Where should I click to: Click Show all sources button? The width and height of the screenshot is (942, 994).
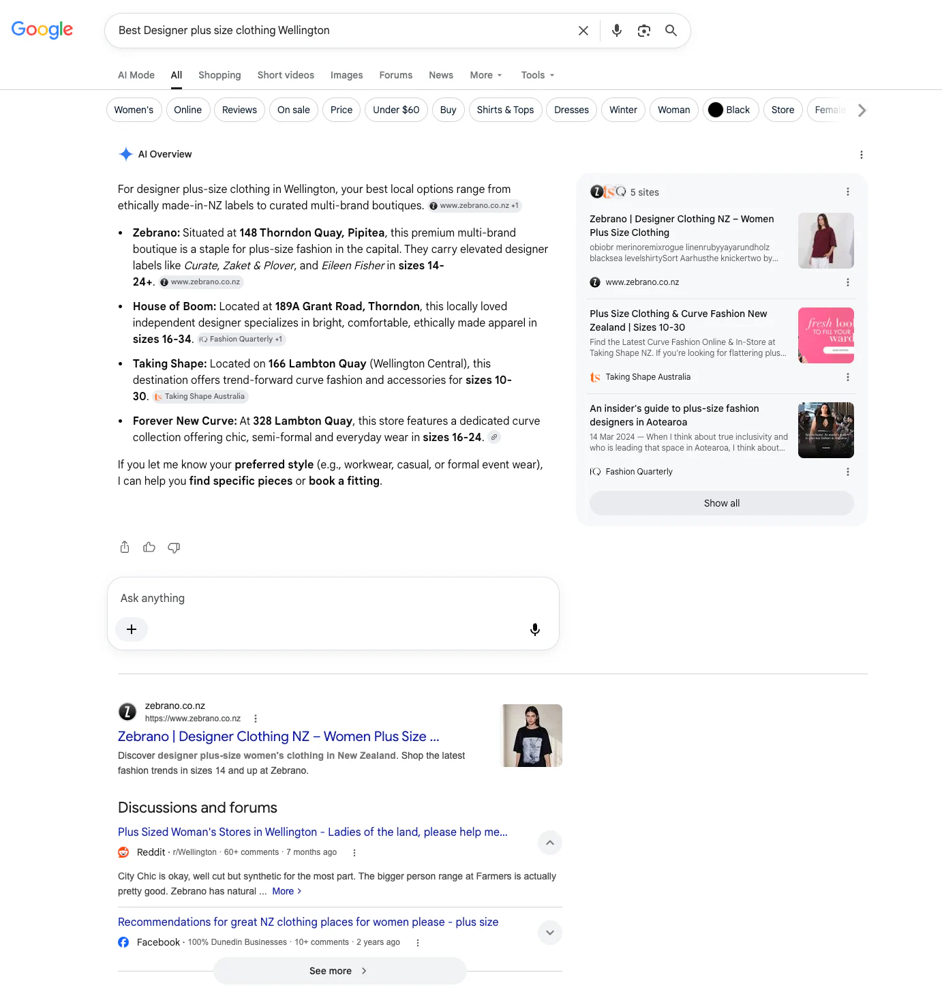point(722,503)
